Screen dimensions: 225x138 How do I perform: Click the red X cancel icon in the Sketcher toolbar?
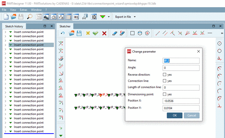pyautogui.click(x=104, y=33)
